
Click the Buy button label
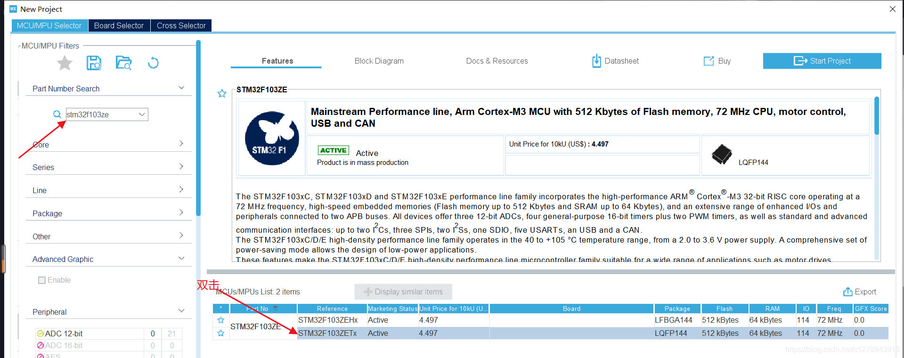725,61
